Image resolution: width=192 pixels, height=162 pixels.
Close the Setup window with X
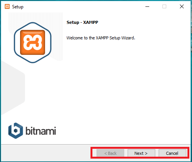pyautogui.click(x=182, y=6)
